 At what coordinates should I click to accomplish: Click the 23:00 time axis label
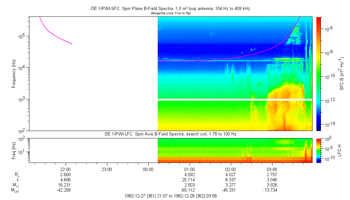107,169
